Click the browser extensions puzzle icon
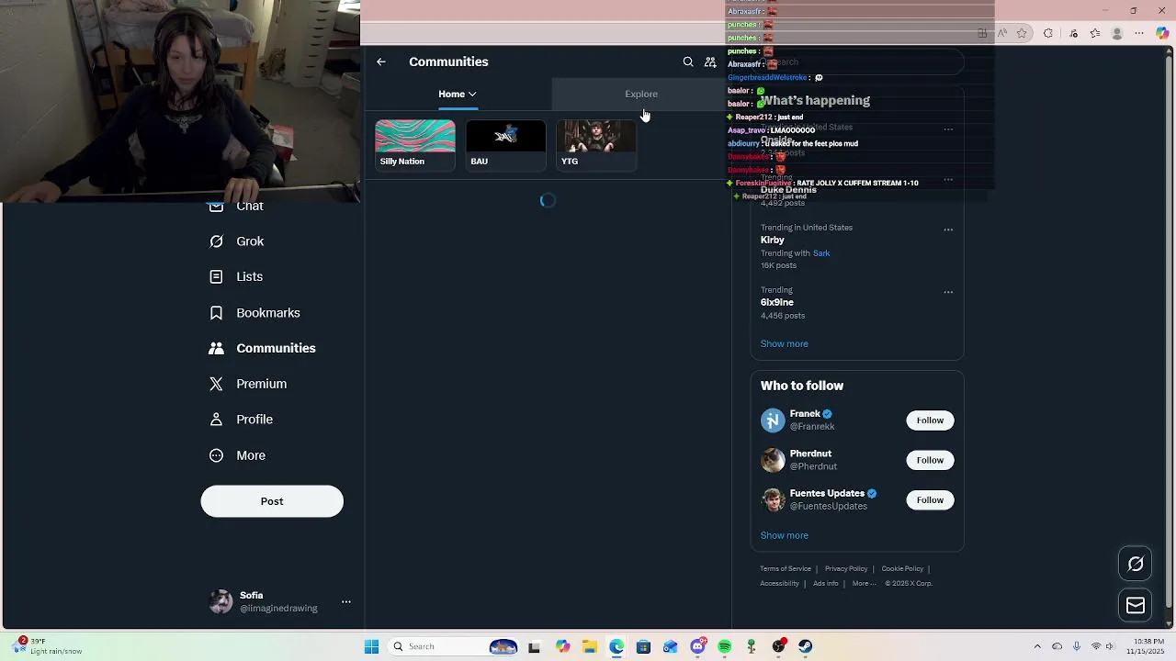The image size is (1176, 661). (x=1048, y=34)
